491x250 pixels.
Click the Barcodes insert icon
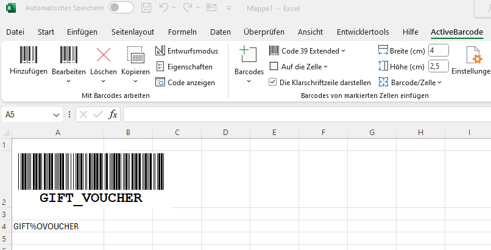coord(248,54)
